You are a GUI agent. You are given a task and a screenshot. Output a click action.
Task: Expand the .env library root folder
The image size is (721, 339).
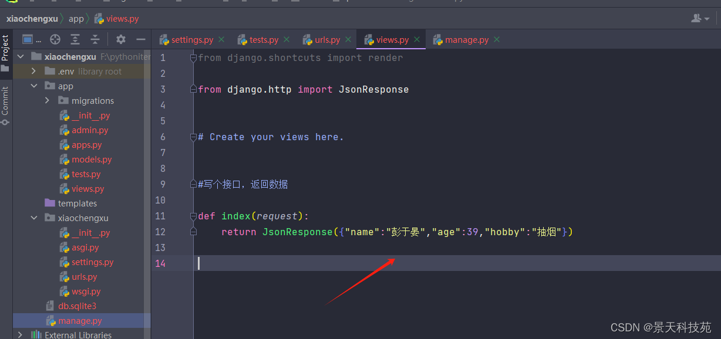coord(34,72)
